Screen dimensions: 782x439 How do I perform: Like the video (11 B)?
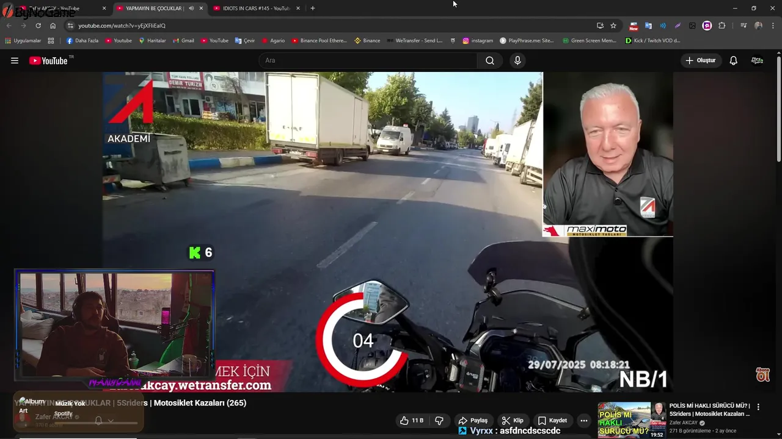412,421
